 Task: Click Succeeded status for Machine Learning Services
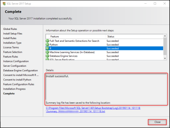coord(113,52)
